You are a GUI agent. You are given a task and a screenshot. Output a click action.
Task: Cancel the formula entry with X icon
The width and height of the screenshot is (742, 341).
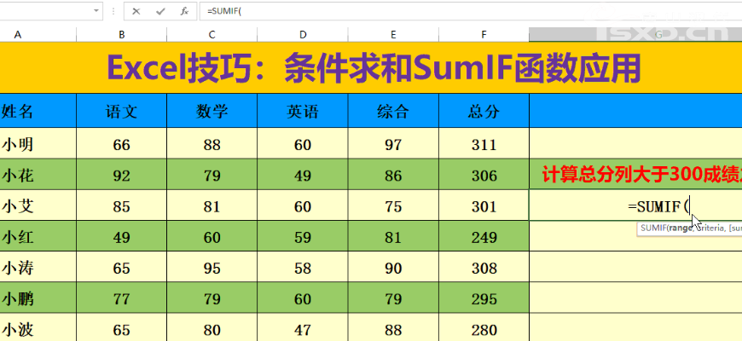(136, 12)
